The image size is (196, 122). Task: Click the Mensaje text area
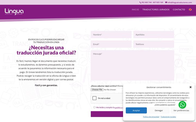click(132, 65)
